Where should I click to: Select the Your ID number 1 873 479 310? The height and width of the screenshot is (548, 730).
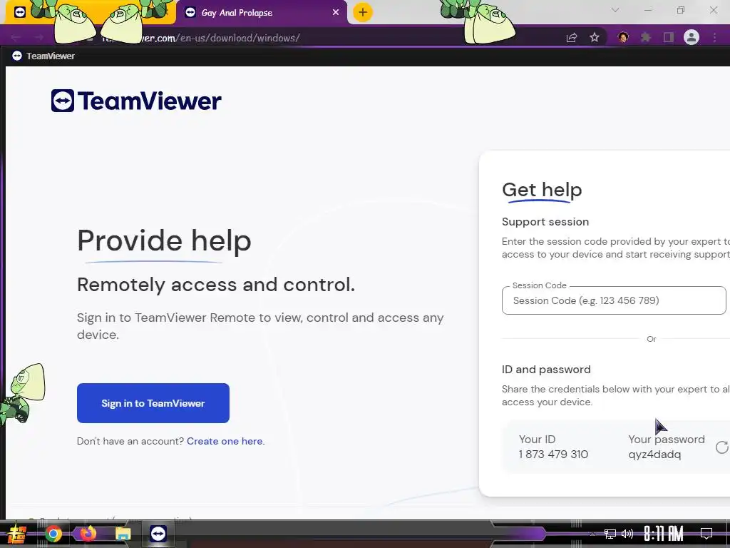coord(553,455)
